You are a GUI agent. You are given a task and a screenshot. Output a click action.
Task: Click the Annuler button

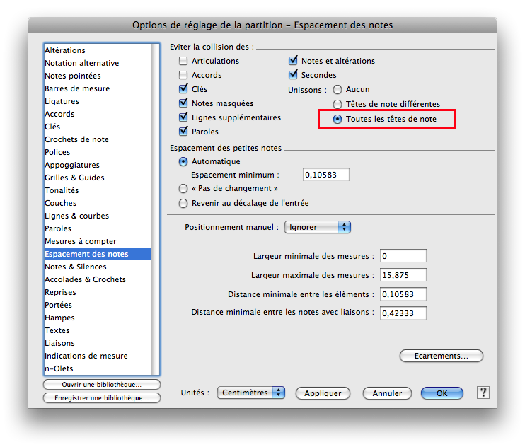(387, 393)
